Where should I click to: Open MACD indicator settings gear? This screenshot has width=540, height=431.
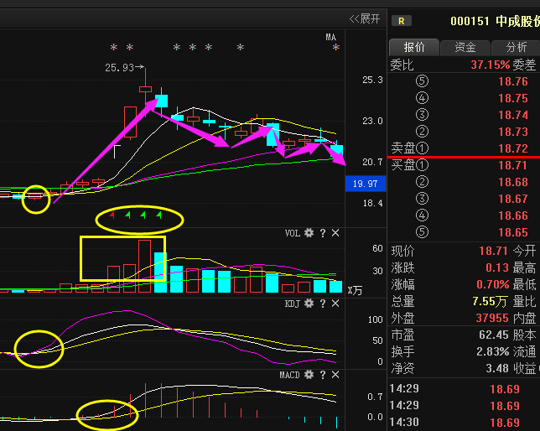[x=309, y=375]
